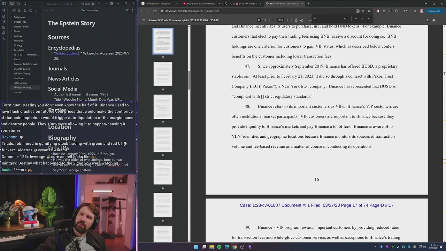Print the PDF document
The image size is (446, 251).
(x=434, y=20)
